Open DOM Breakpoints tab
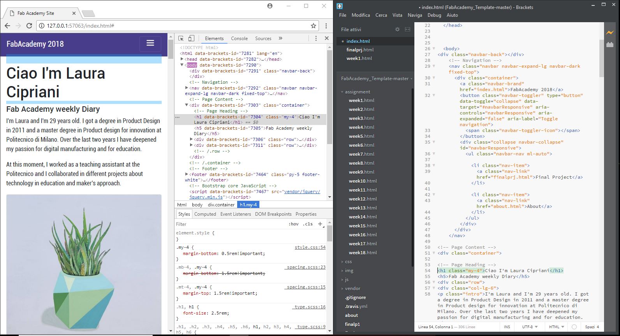Screen dimensions: 620x336 (x=273, y=214)
